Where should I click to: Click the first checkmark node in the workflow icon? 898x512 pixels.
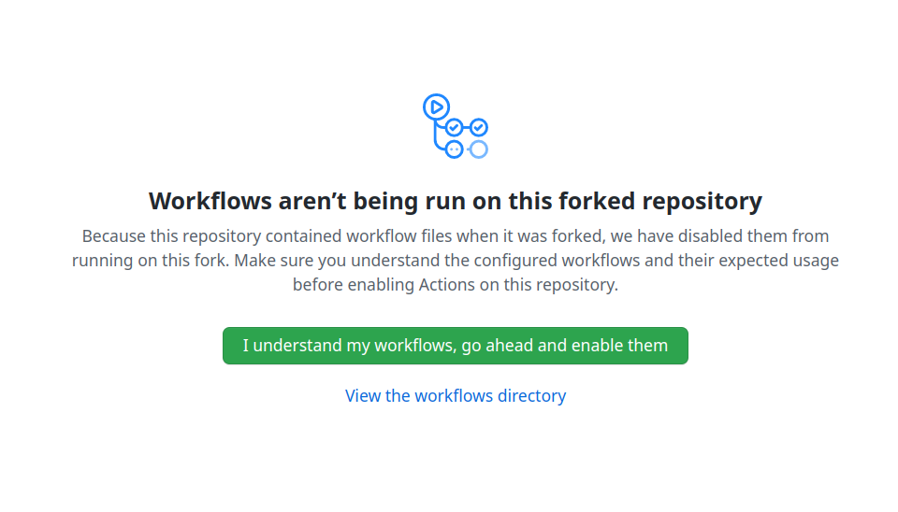click(454, 127)
